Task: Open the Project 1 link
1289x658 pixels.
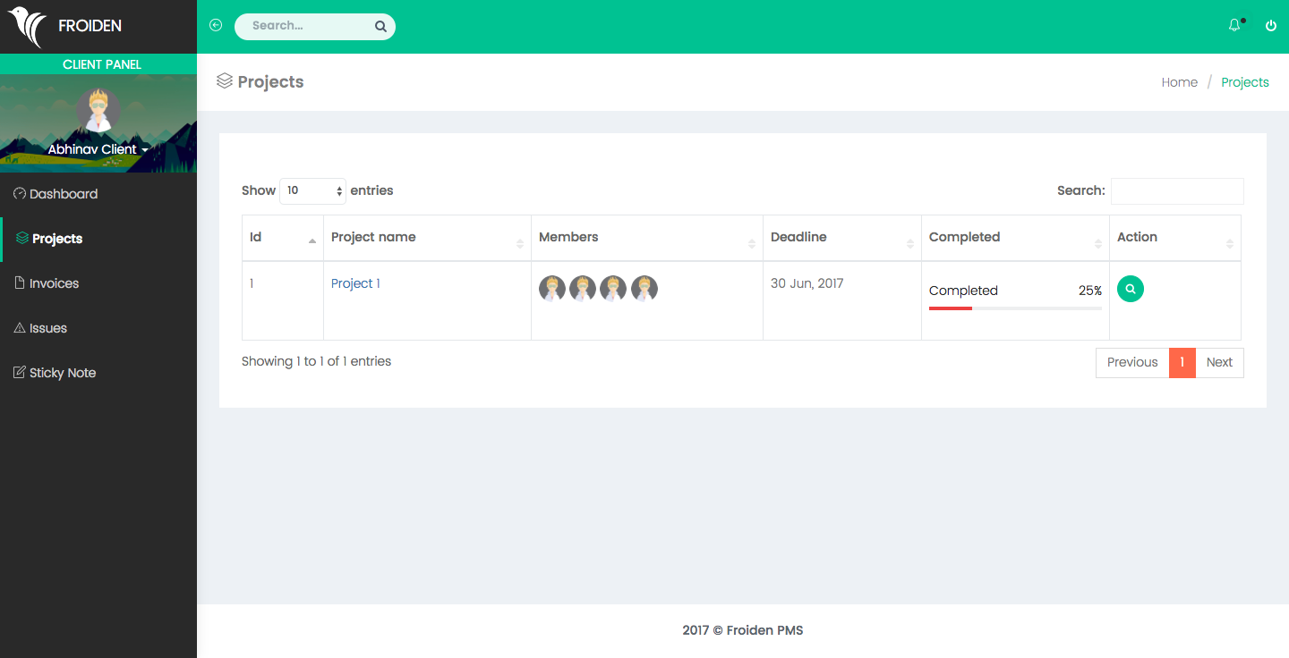Action: point(355,283)
